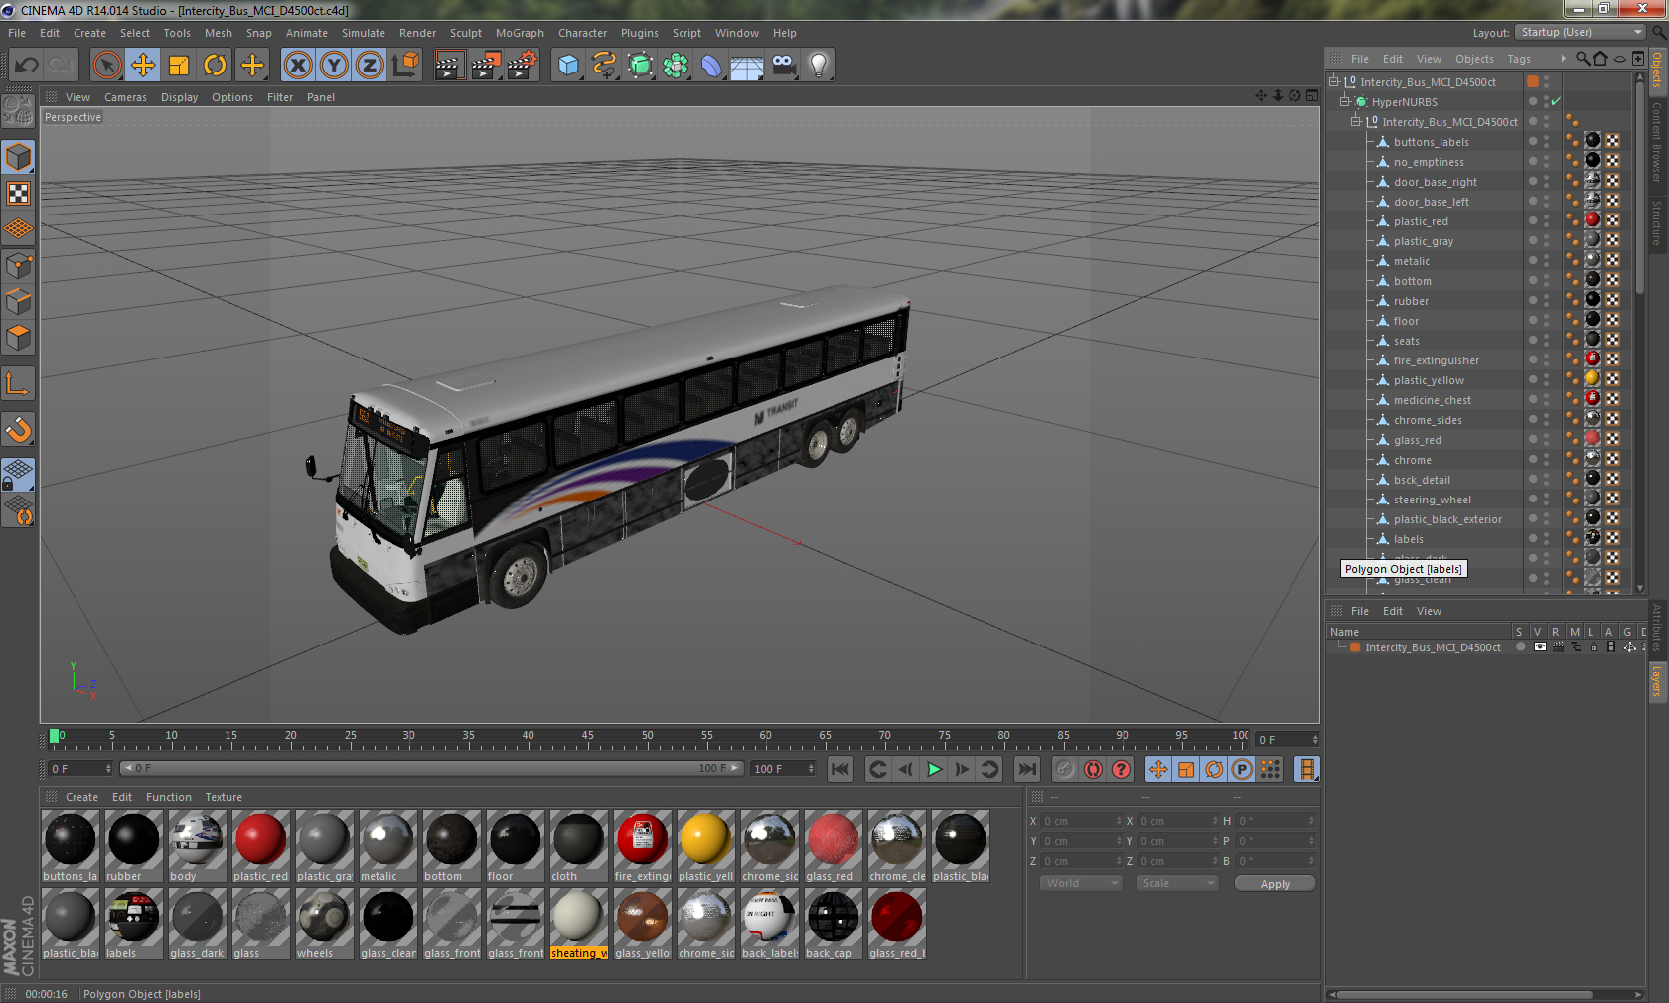The image size is (1669, 1003).
Task: Toggle Autokeying button
Action: point(1093,769)
